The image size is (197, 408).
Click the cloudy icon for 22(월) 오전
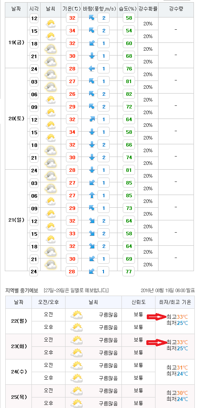pyautogui.click(x=77, y=315)
